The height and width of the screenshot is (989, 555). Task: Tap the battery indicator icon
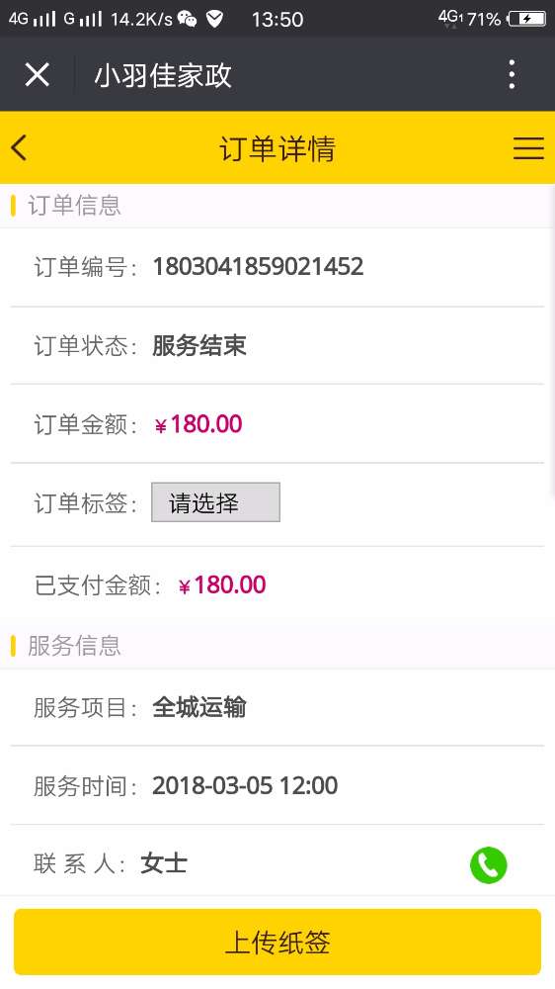point(527,19)
